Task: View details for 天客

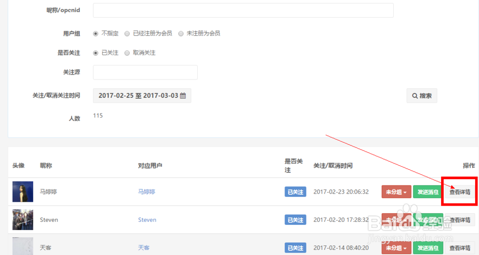Action: (x=460, y=248)
